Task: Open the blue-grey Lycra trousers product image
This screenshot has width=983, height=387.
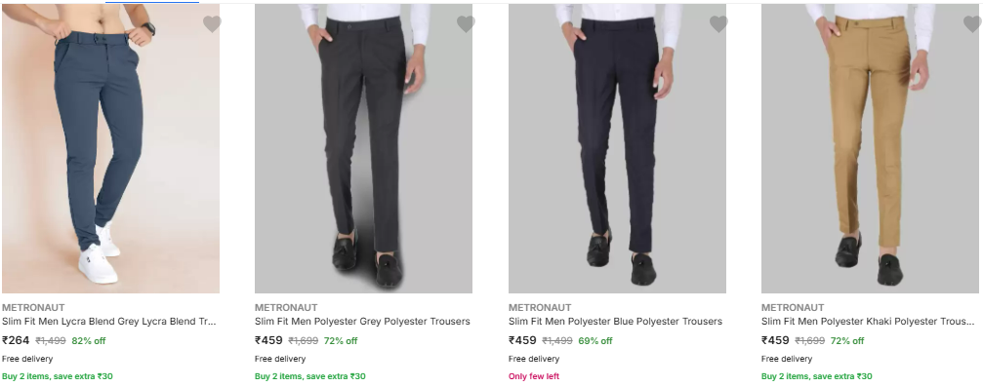Action: [x=110, y=148]
